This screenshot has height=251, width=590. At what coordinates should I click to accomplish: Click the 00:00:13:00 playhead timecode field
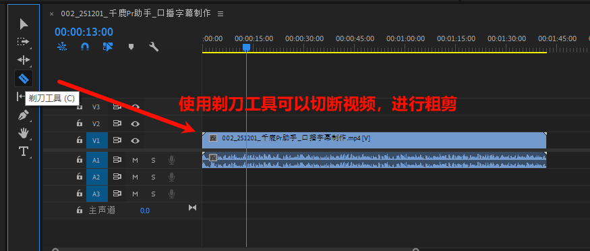pos(84,32)
